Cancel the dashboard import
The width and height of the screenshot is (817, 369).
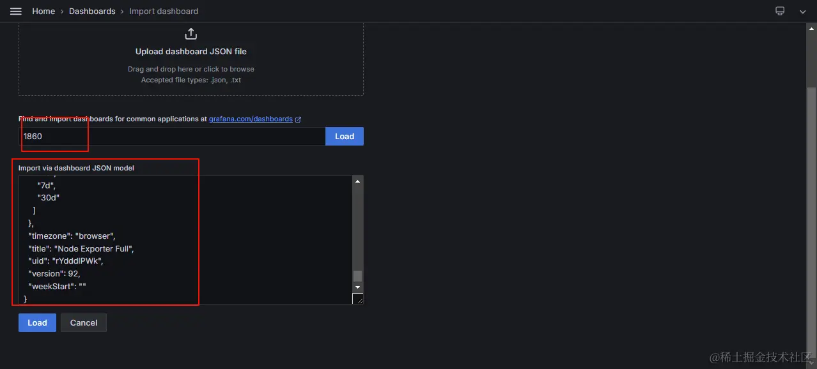[x=84, y=322]
